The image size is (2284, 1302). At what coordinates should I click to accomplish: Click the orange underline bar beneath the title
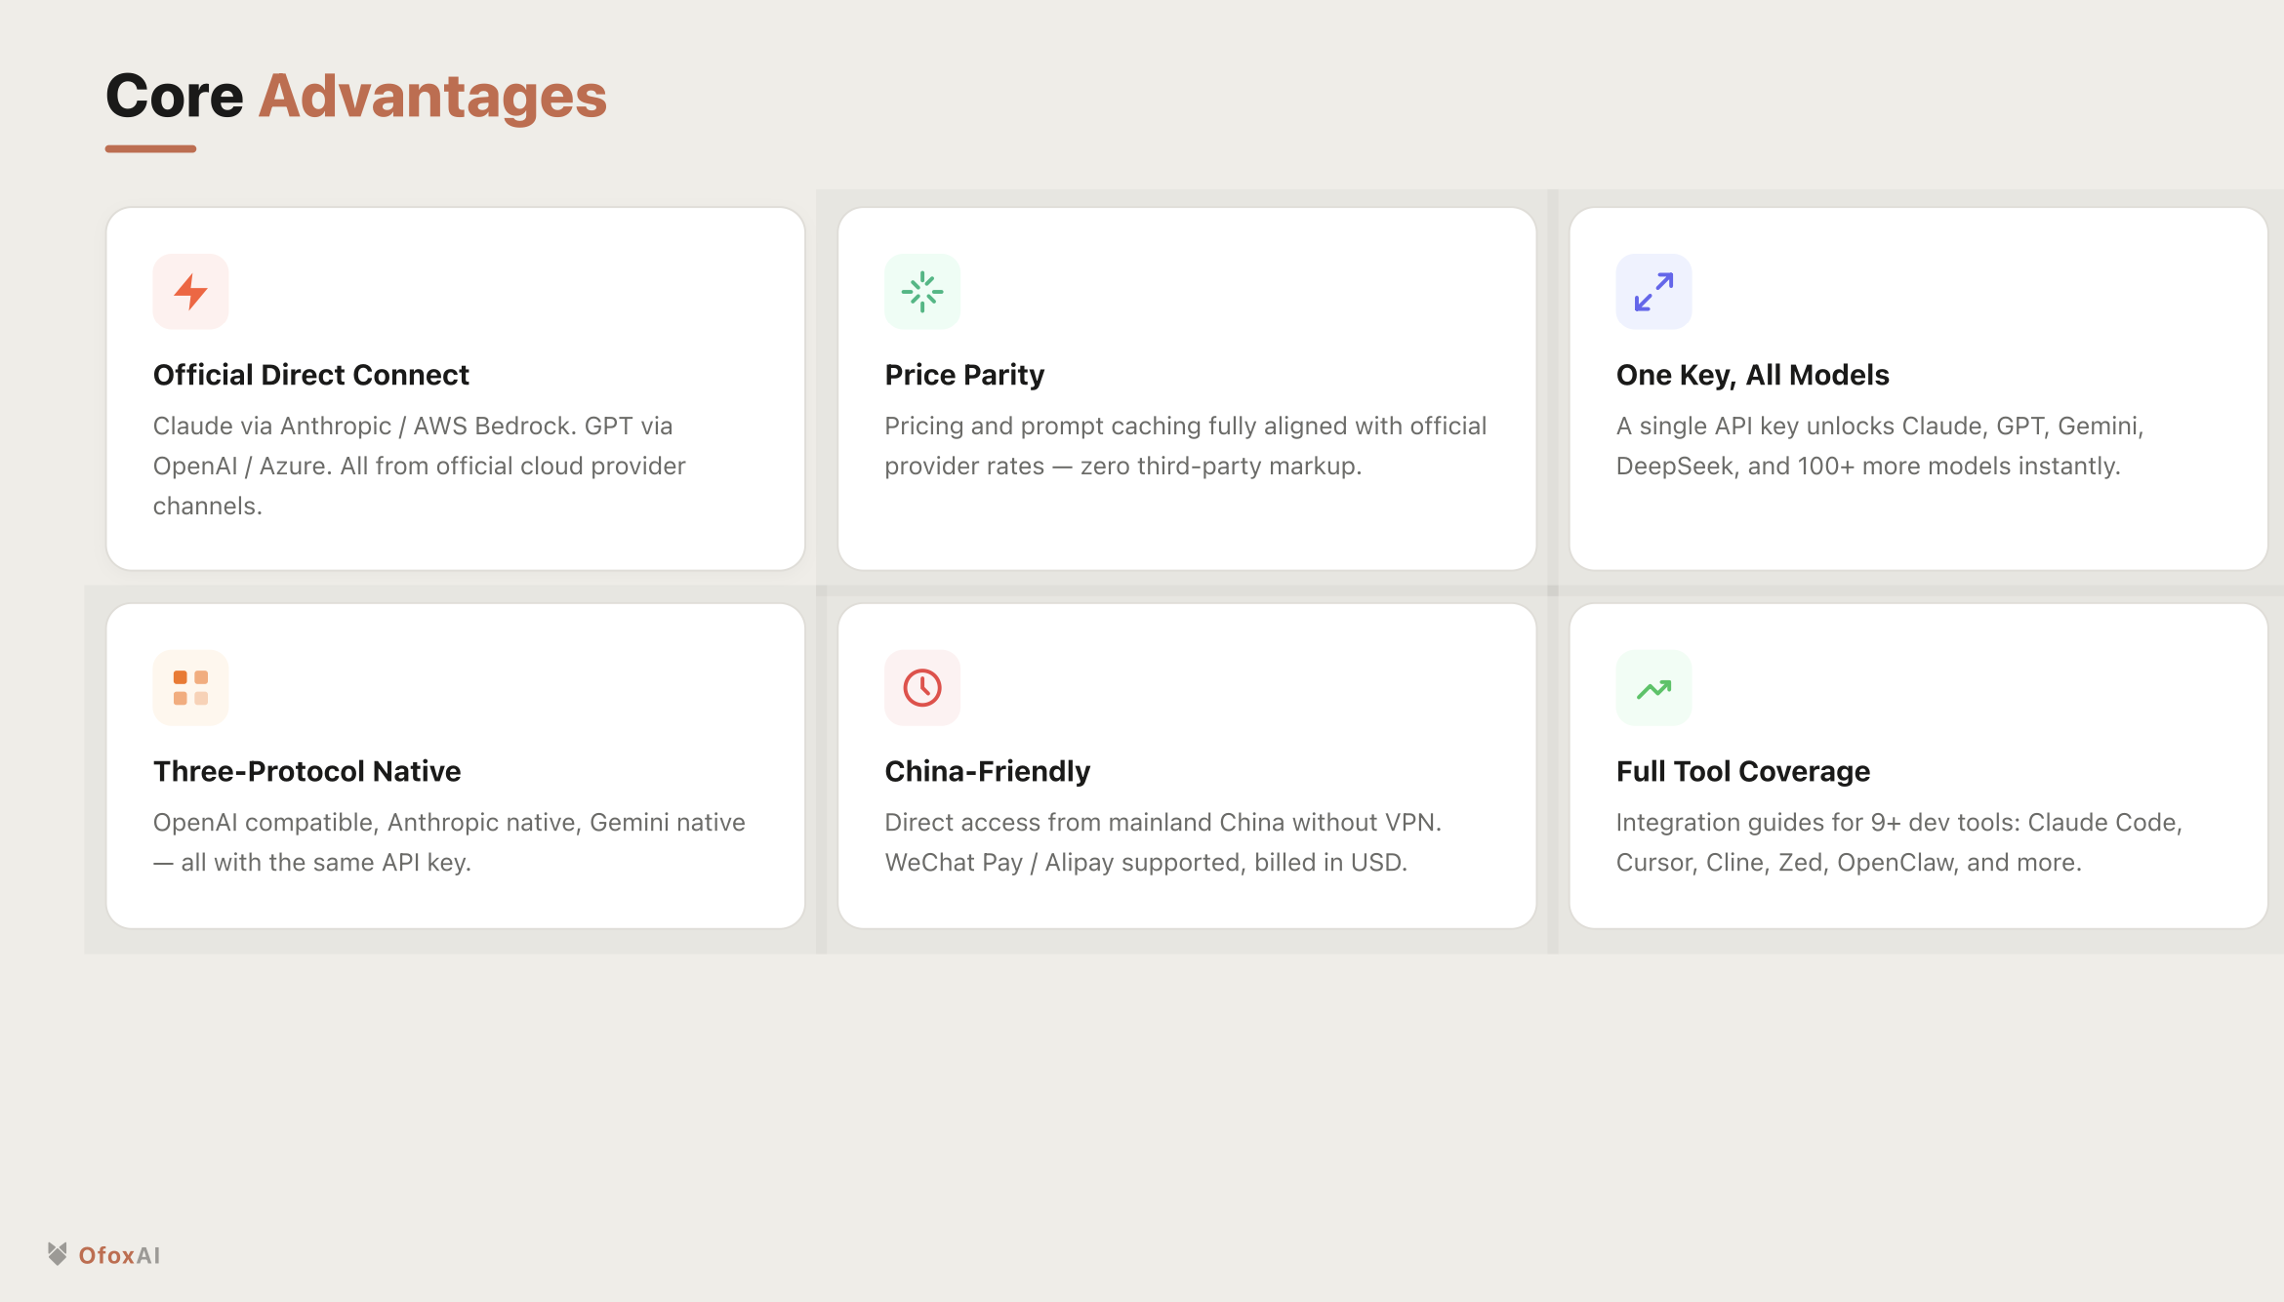150,148
